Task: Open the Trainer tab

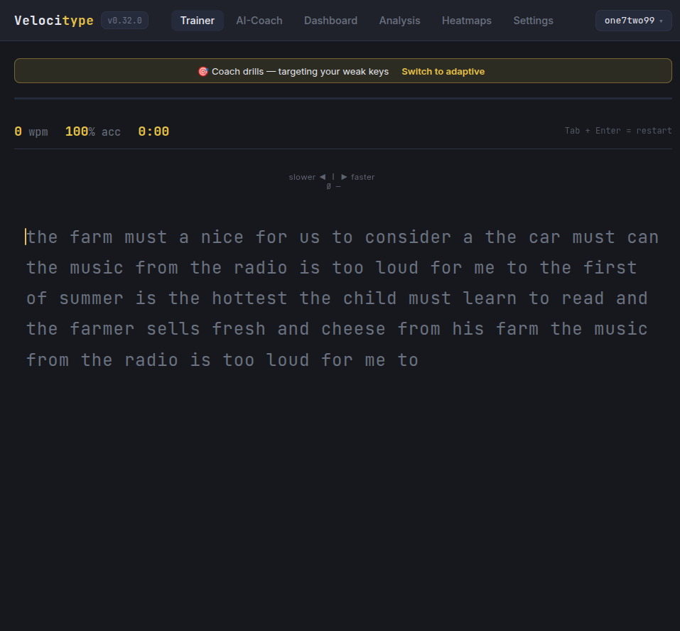Action: (198, 21)
